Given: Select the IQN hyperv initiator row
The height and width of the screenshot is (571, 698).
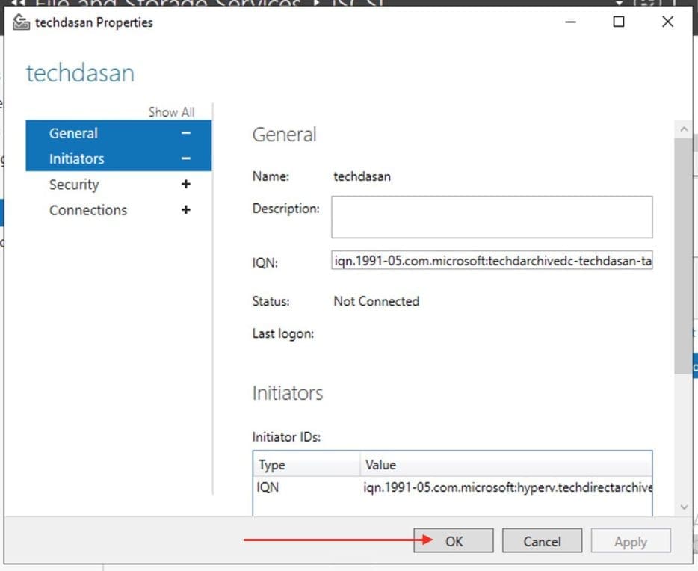Looking at the screenshot, I should [452, 487].
